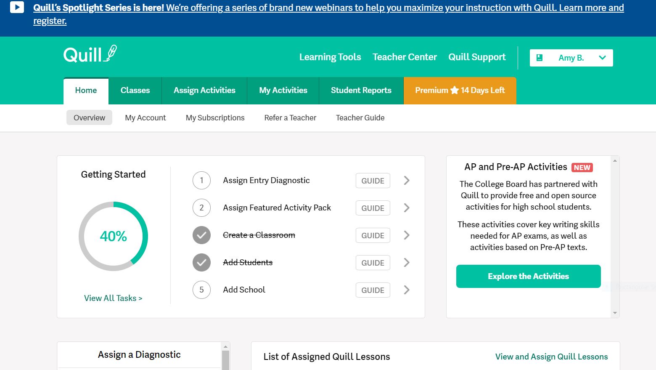This screenshot has height=370, width=656.
Task: Expand the Add Students chevron
Action: pyautogui.click(x=407, y=263)
